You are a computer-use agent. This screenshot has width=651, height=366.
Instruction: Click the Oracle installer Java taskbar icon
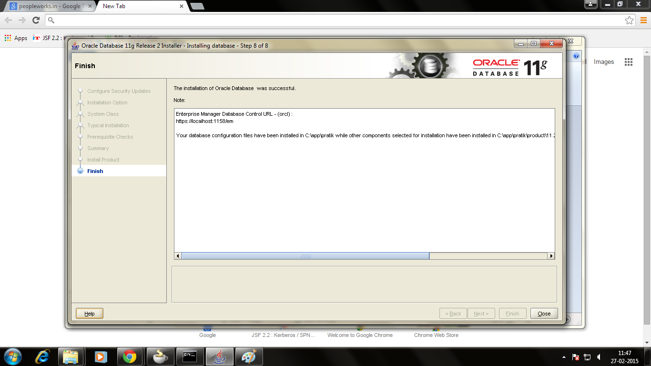pos(220,356)
